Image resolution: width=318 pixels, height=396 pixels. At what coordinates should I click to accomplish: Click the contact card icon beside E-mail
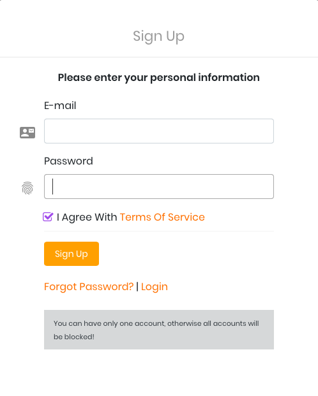27,133
